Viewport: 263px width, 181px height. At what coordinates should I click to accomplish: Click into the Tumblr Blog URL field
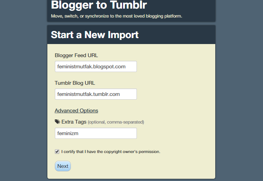click(x=96, y=94)
